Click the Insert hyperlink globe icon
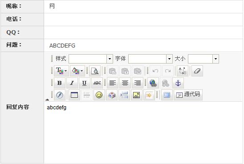Screen dimensions: 244x164 pyautogui.click(x=153, y=83)
